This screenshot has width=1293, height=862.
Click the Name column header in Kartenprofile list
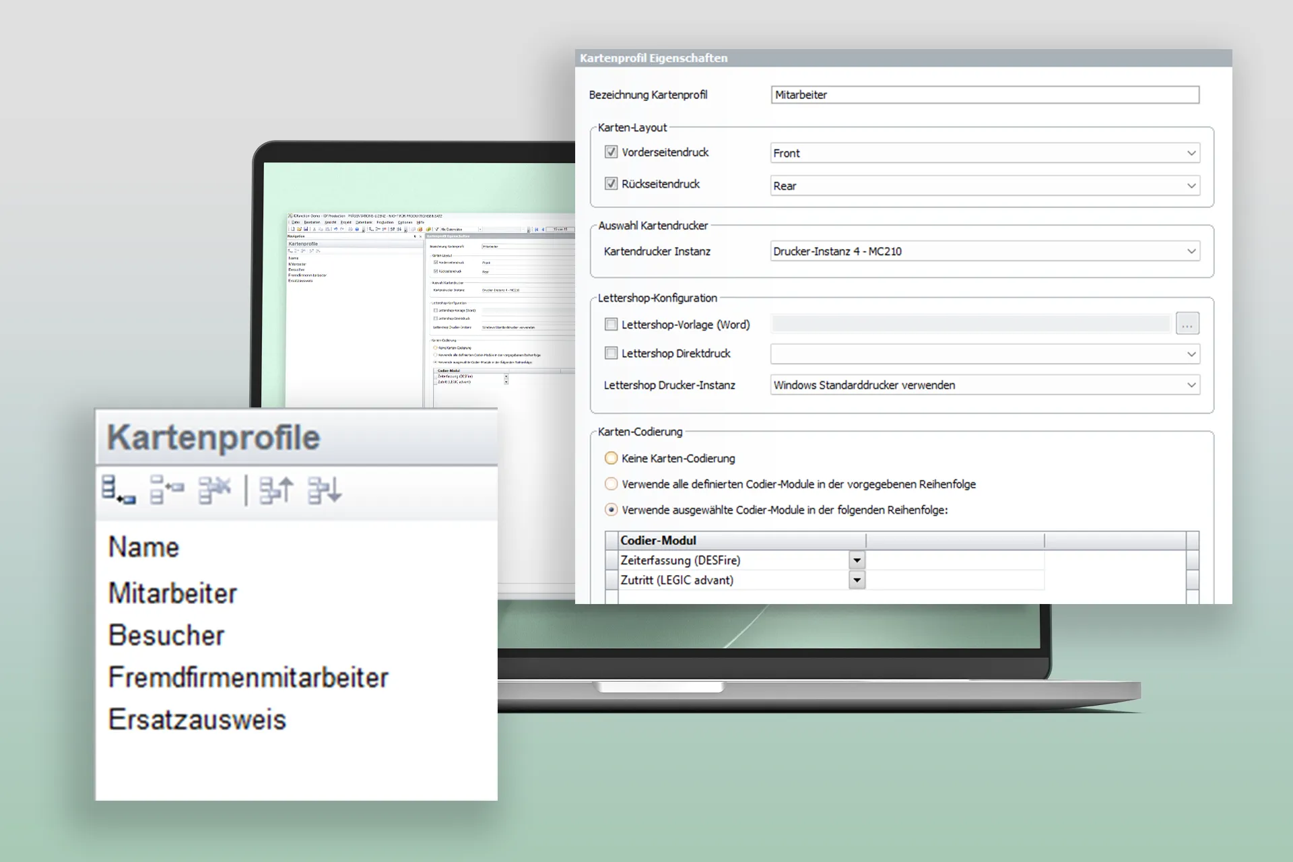click(x=144, y=547)
